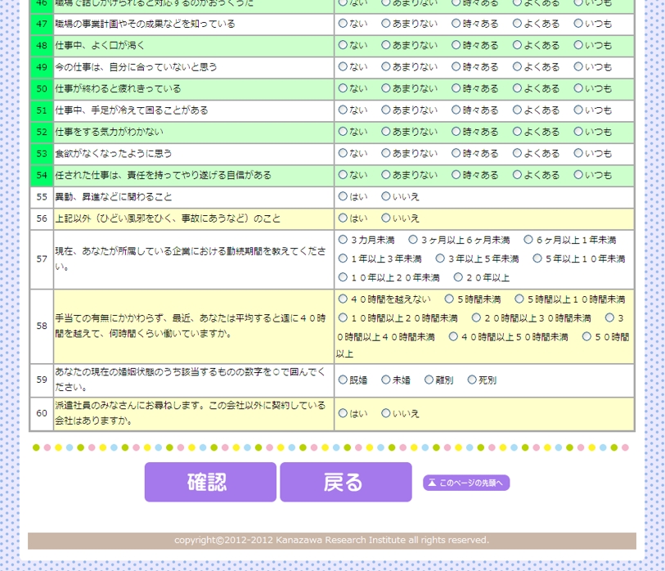Select あまりない for question 51

tap(386, 110)
